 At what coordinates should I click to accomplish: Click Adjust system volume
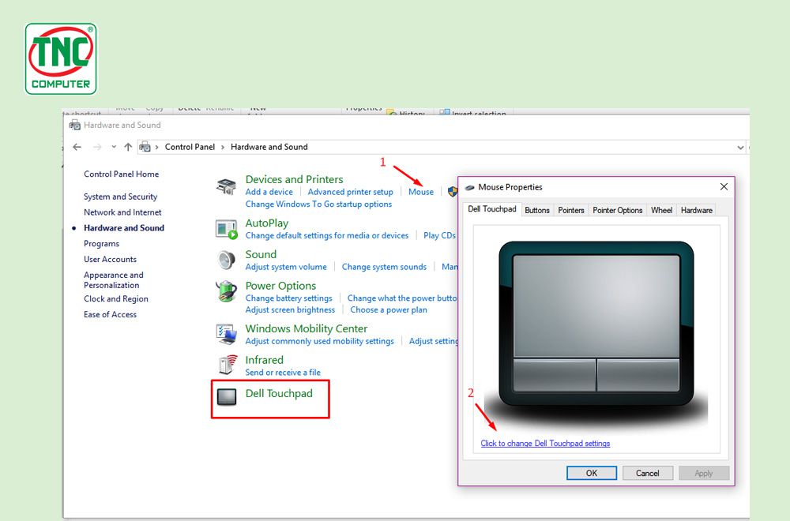click(286, 267)
